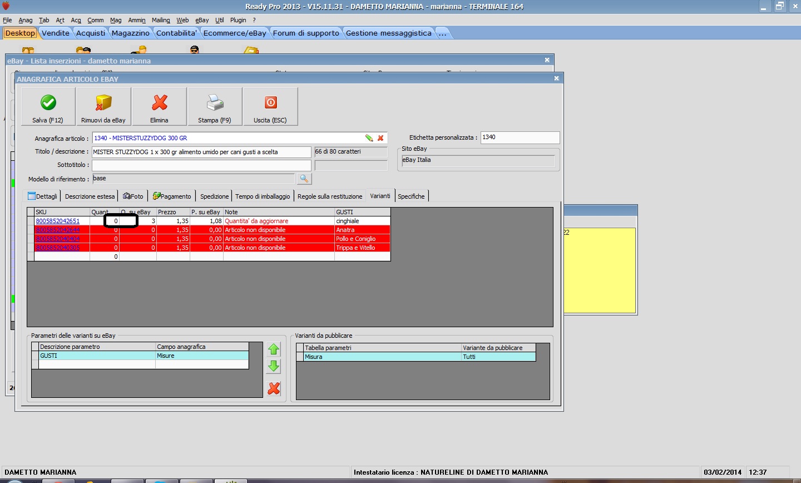Open the magnifier search next to Modello di riferimento
The width and height of the screenshot is (801, 483).
(x=304, y=179)
